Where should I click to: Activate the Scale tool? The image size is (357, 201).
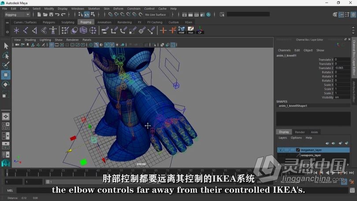6,94
